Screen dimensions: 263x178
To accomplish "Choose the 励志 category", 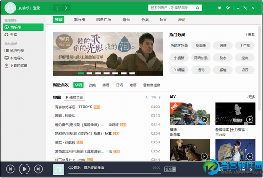I will [x=223, y=58].
